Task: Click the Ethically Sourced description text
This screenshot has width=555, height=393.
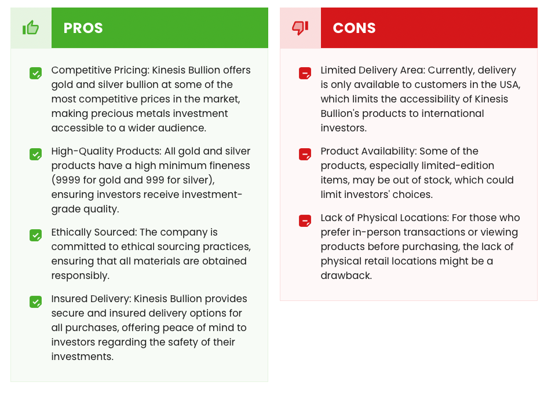Action: 151,254
